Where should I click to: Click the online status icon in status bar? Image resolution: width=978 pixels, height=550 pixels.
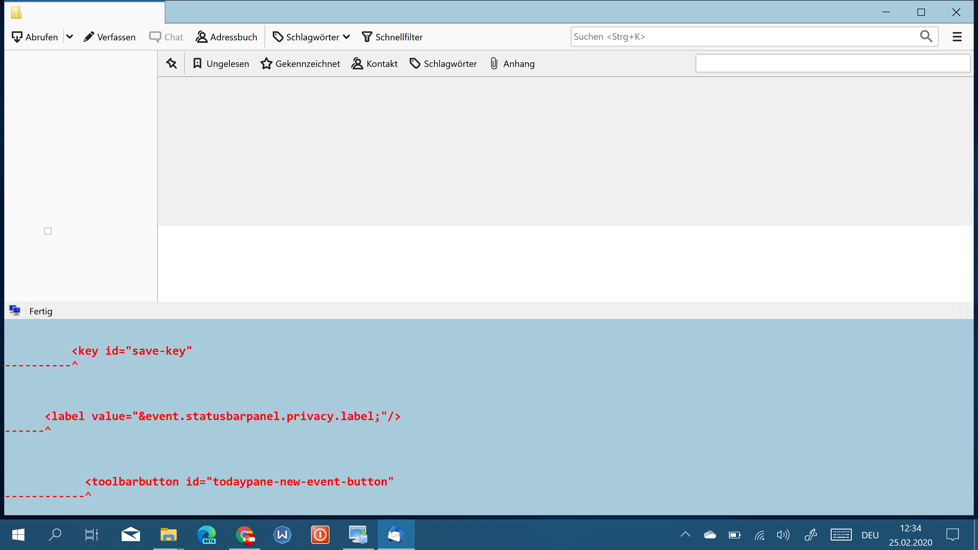click(x=15, y=311)
